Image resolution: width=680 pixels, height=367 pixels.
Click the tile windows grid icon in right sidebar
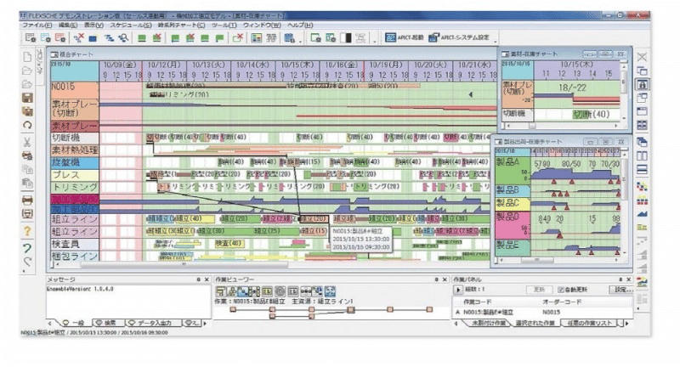(642, 125)
